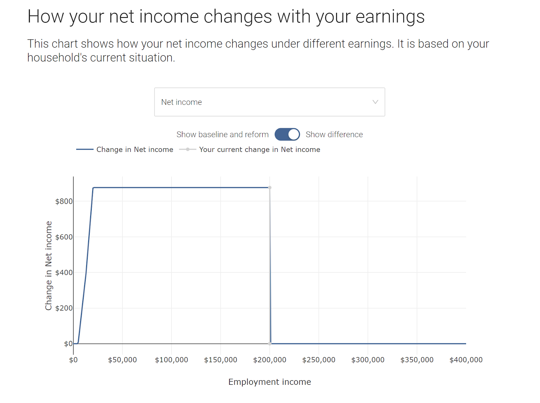Click the gray current-income marker at chart top

click(x=270, y=188)
